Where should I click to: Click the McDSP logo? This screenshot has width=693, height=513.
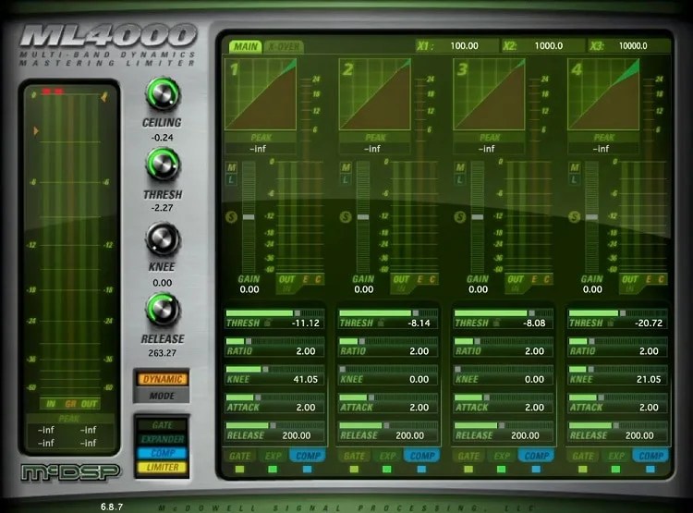pos(71,472)
